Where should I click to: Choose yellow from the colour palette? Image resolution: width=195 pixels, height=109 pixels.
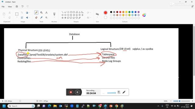(x=126, y=12)
